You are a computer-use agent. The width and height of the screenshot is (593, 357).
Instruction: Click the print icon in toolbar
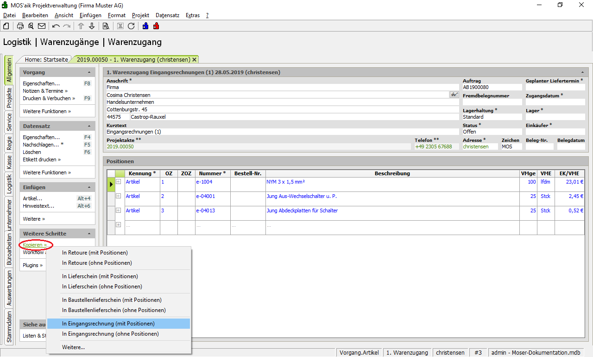(20, 26)
